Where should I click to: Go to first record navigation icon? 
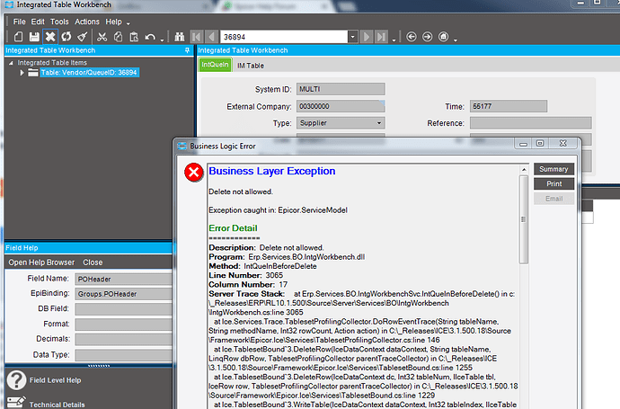tap(196, 37)
